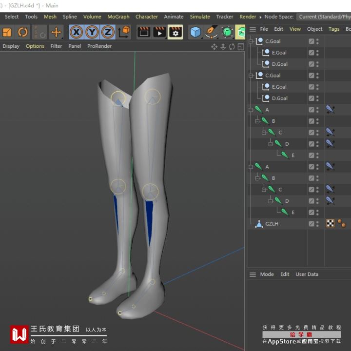Click the orange cross placement tool icon
The height and width of the screenshot is (351, 351).
tap(56, 32)
